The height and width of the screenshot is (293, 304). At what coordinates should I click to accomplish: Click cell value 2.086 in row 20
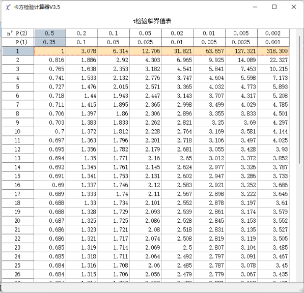tap(146, 221)
